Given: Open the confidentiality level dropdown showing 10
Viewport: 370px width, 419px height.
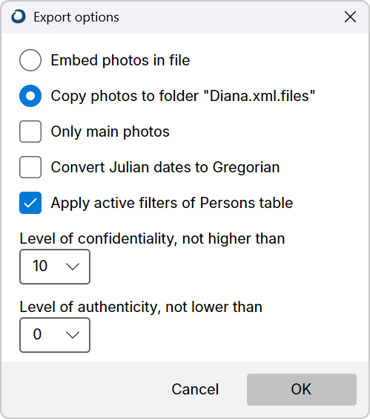Looking at the screenshot, I should point(55,267).
